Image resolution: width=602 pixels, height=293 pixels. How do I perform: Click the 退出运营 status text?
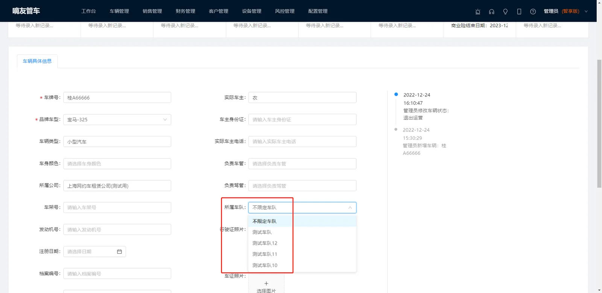click(x=413, y=118)
